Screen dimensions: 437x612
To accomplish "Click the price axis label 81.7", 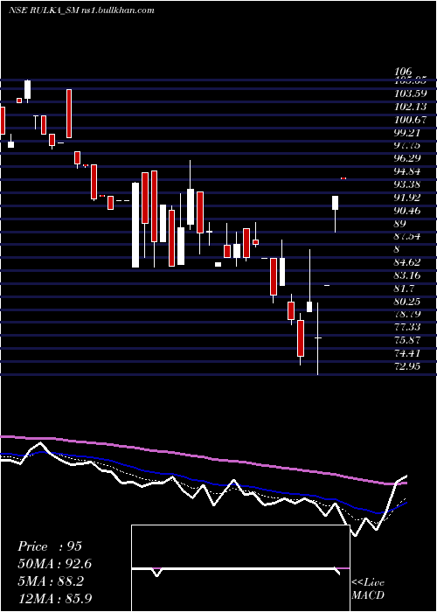I will [404, 289].
